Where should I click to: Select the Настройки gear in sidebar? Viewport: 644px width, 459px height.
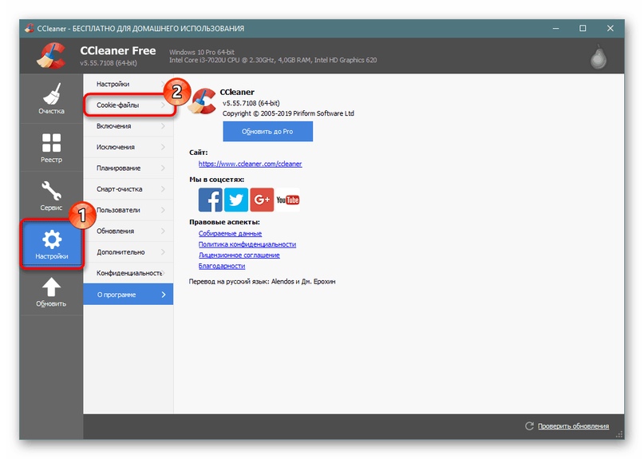(x=51, y=244)
